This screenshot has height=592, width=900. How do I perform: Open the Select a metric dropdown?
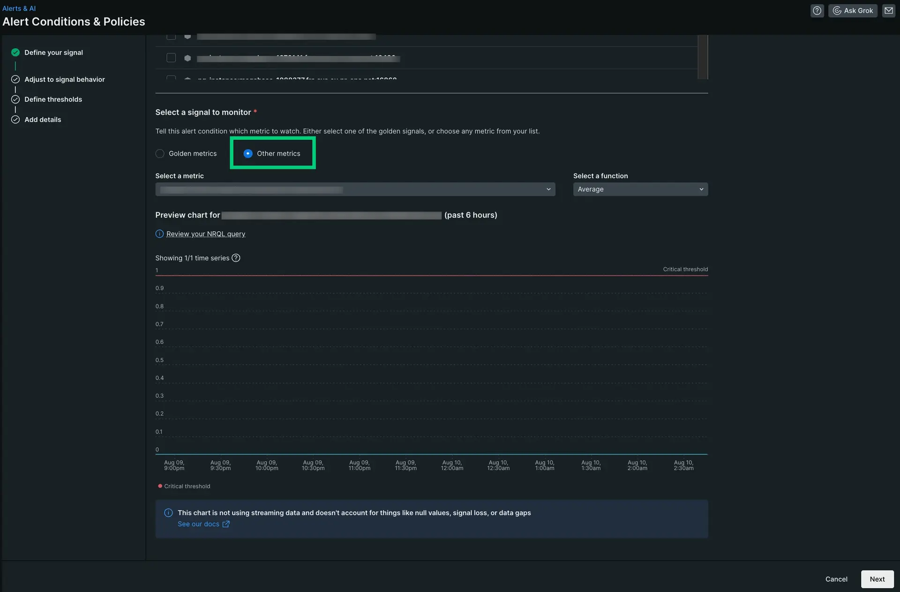355,189
